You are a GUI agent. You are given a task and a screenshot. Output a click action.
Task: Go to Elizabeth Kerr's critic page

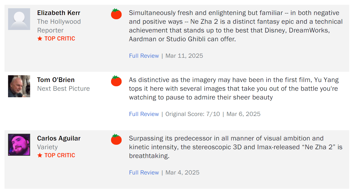pyautogui.click(x=59, y=13)
